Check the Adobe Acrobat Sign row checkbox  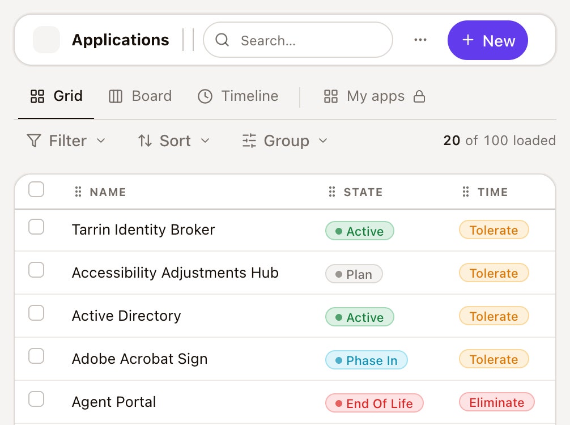[x=36, y=356]
